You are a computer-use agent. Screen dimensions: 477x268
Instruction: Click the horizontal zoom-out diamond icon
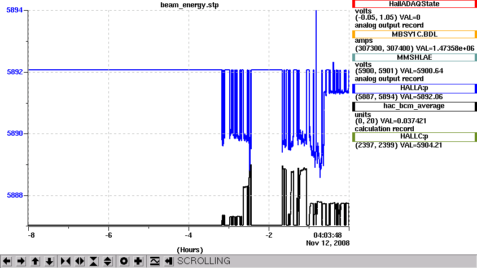[x=80, y=261]
